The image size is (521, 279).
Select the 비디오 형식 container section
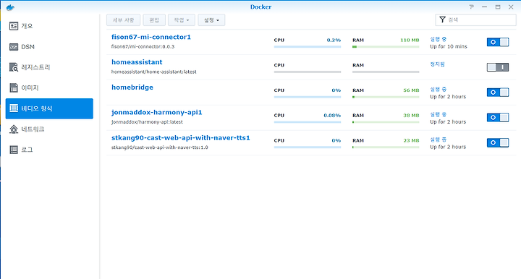tap(49, 108)
